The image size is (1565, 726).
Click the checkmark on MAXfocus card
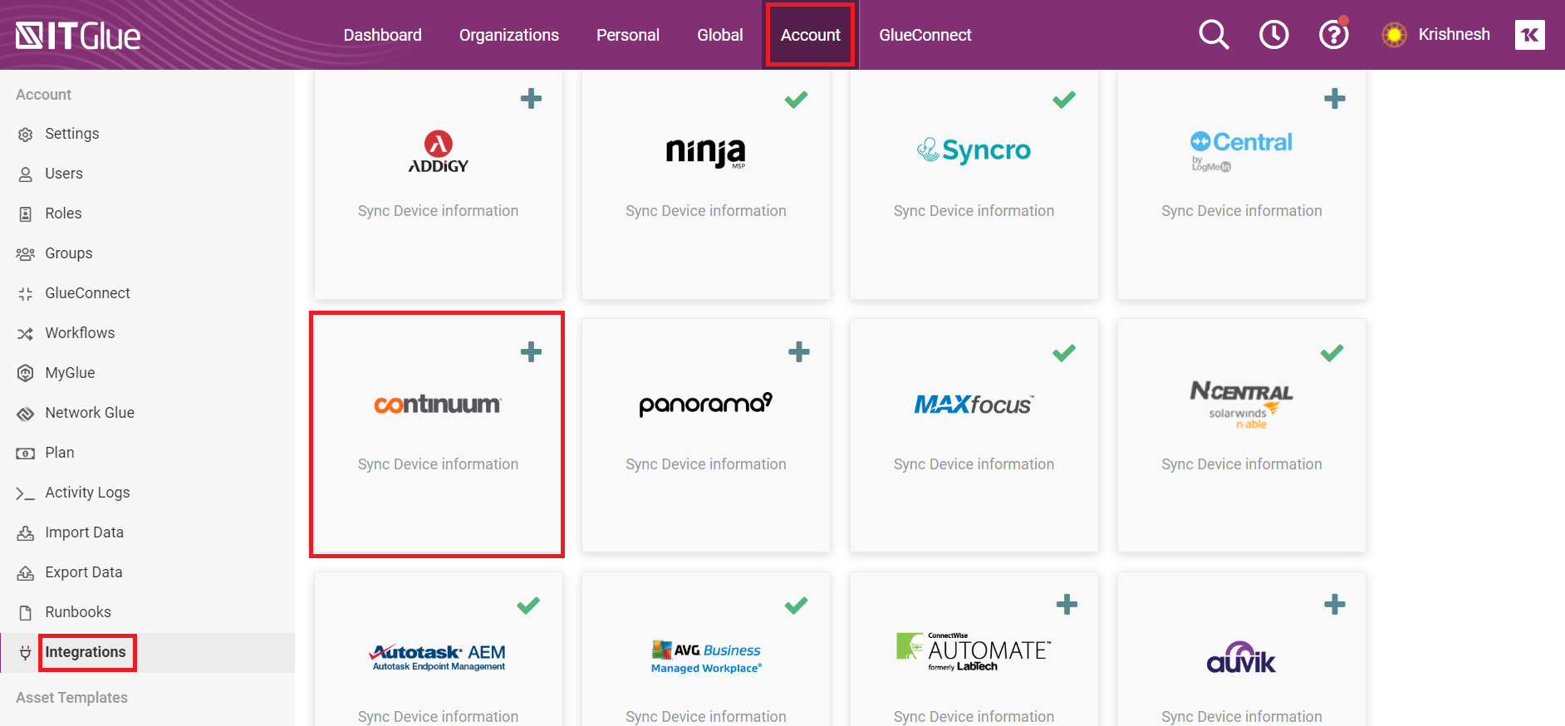tap(1064, 353)
